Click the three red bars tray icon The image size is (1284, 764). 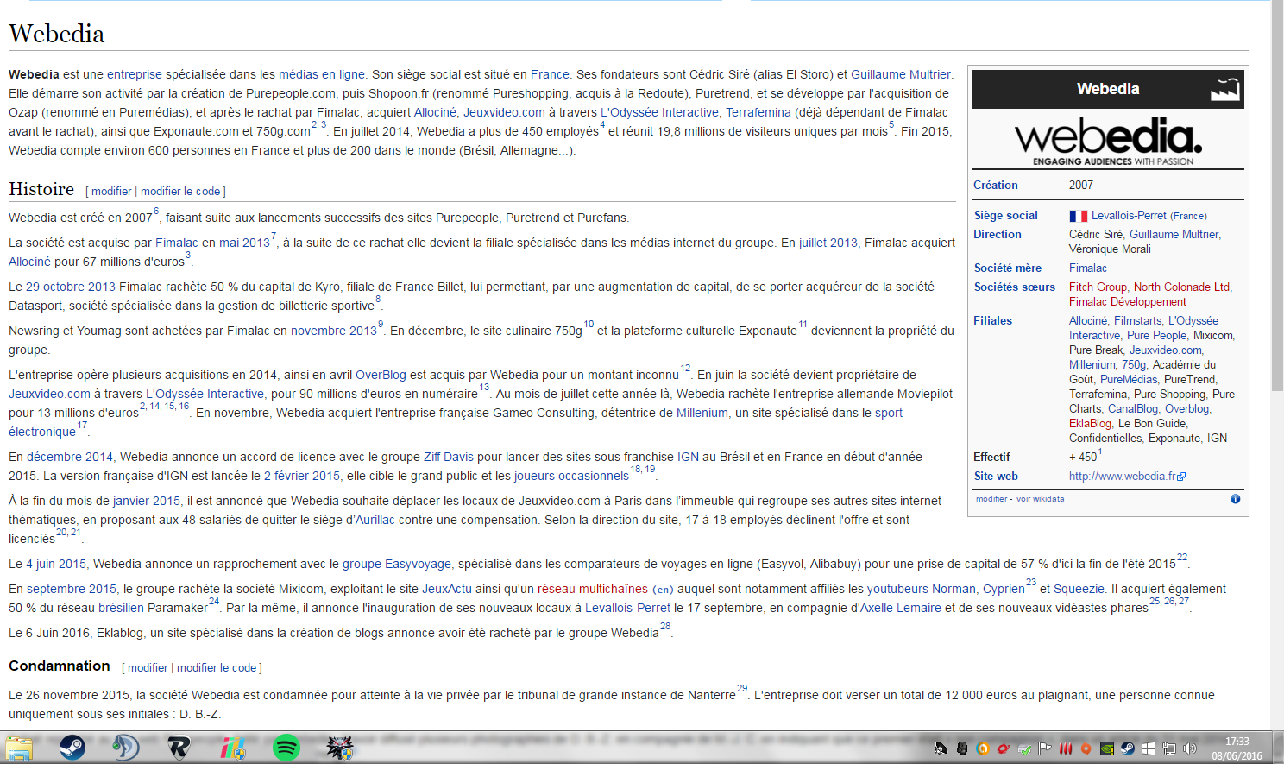coord(1066,748)
